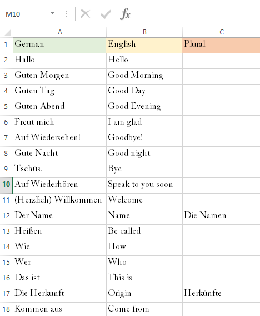Select row 10 header
The height and width of the screenshot is (316, 260).
pos(6,184)
